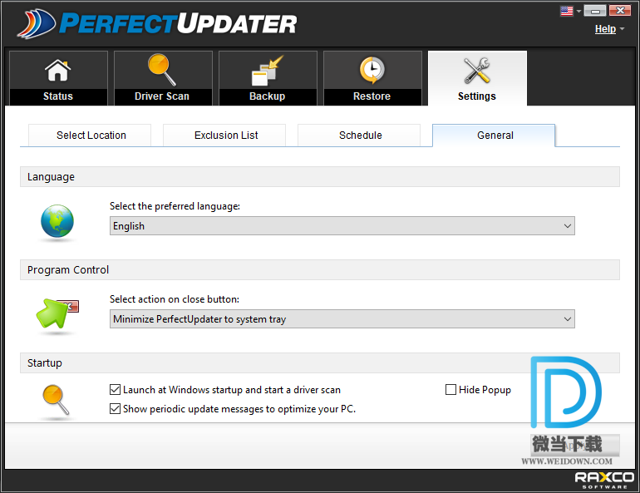Click the Help link
Screen dimensions: 640x493
tap(605, 29)
